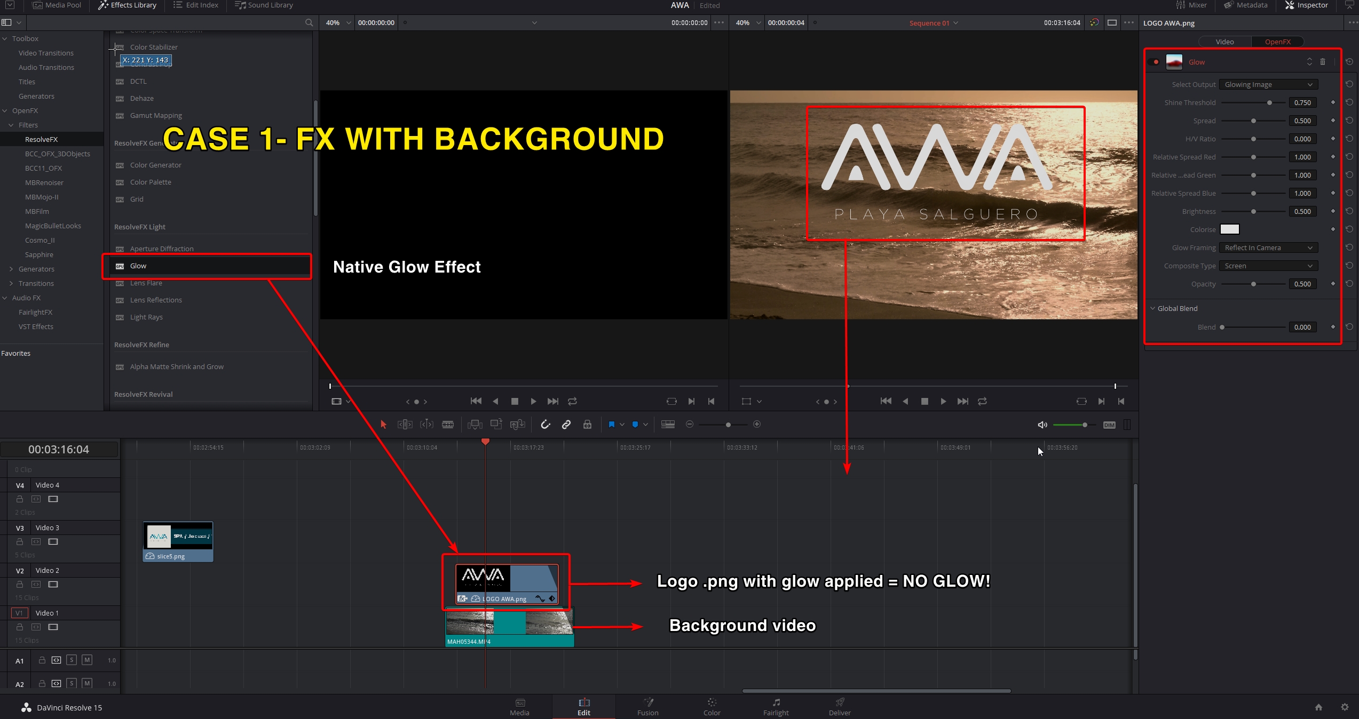Expand the Transitions tree node
This screenshot has width=1359, height=719.
click(11, 283)
